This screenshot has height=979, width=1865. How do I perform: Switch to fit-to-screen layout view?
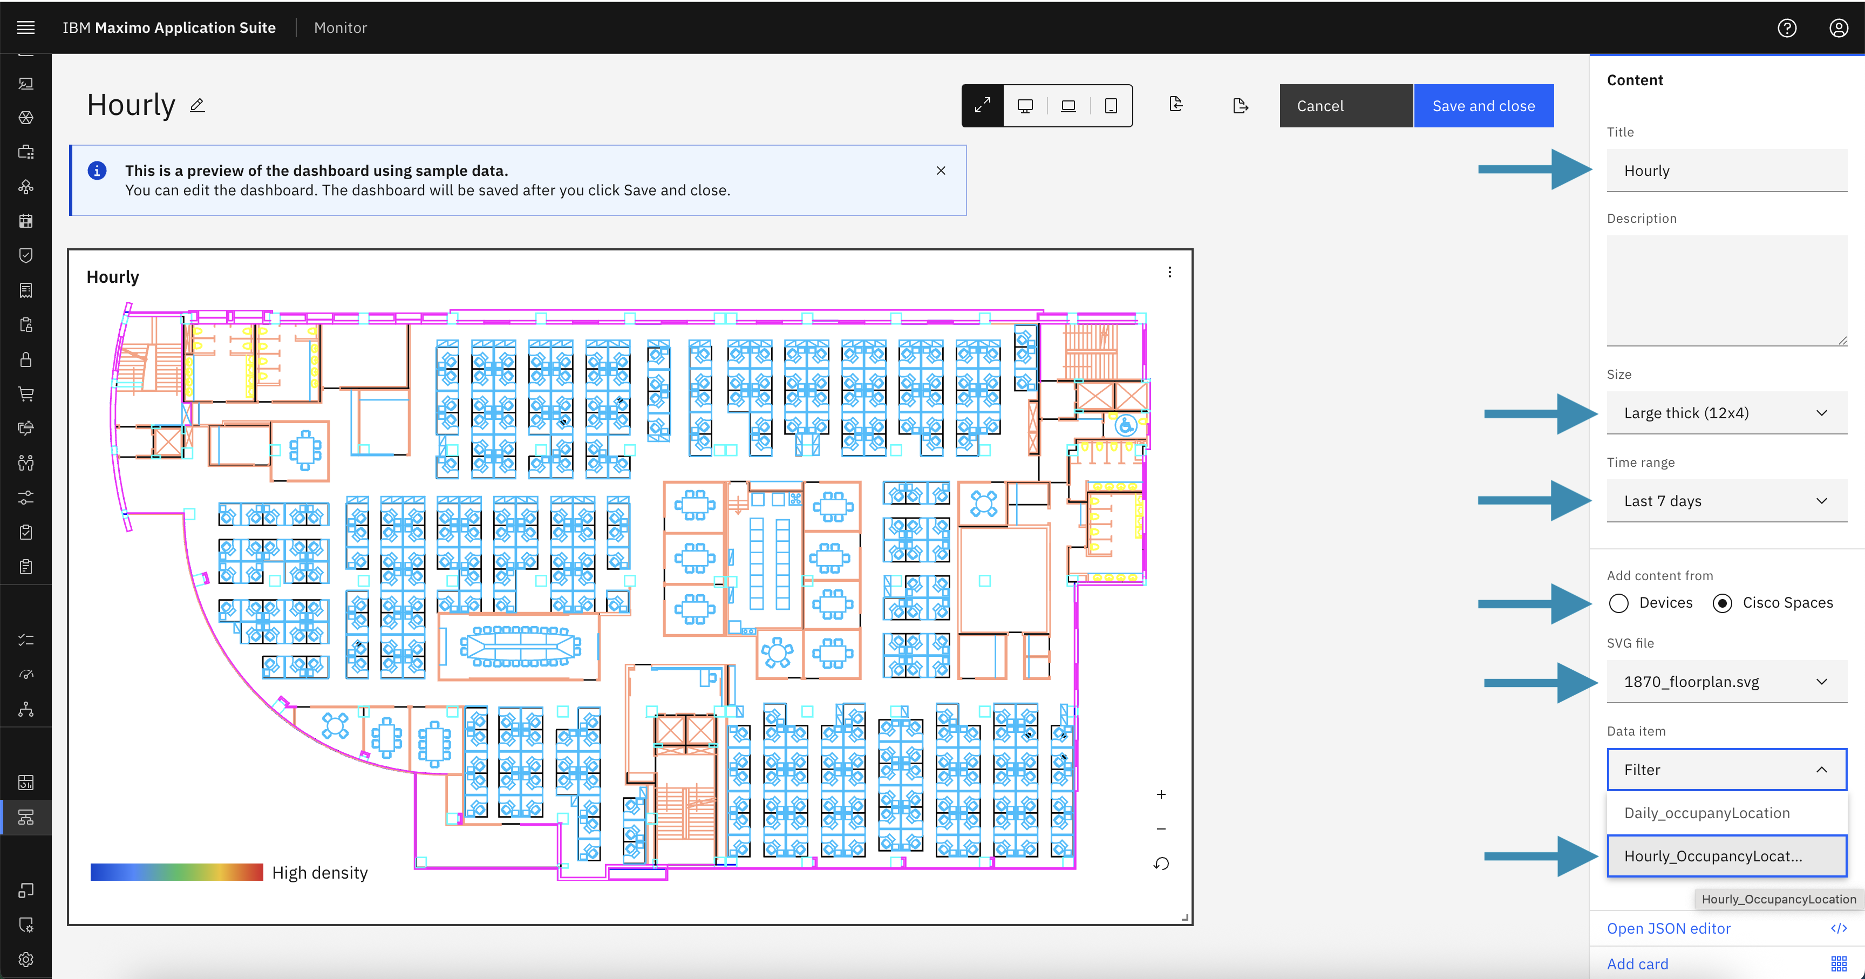[x=983, y=106]
